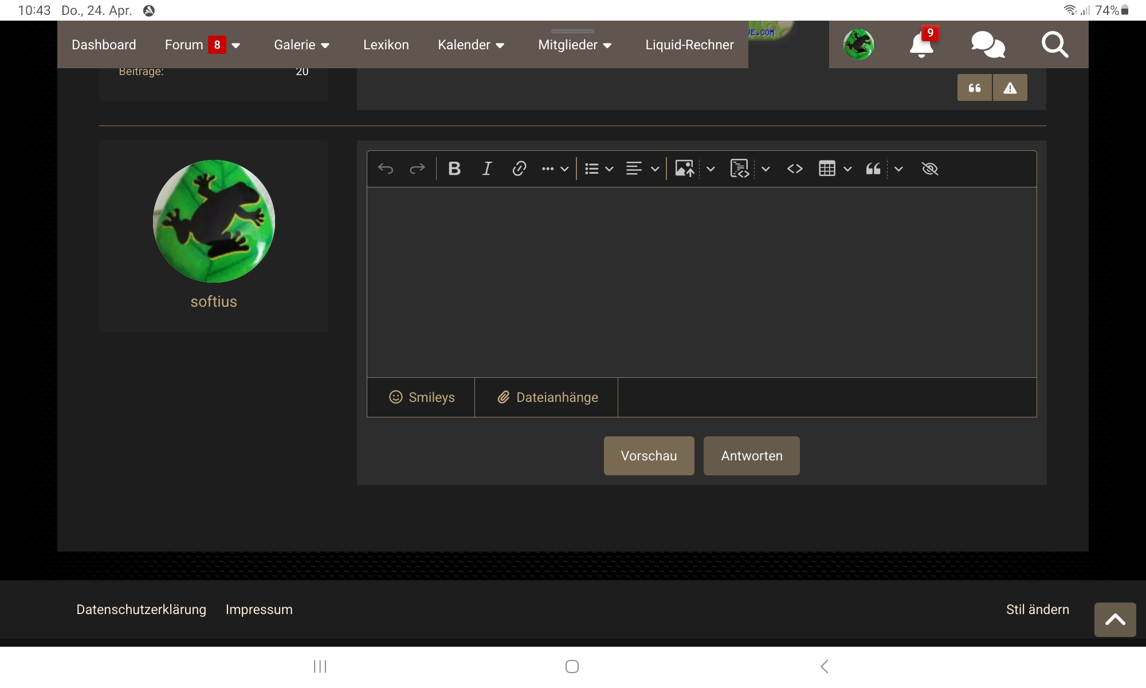Open notifications bell with 9 badge
1146x688 pixels.
tap(921, 45)
